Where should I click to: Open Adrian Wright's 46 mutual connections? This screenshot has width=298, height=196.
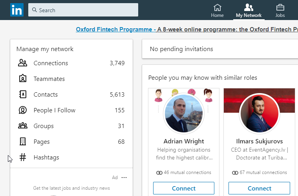click(184, 172)
